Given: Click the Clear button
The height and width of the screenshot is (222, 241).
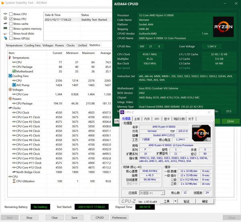Looking at the screenshot, I should [55, 218].
